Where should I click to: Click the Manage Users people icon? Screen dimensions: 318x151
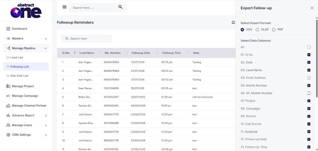point(8,125)
